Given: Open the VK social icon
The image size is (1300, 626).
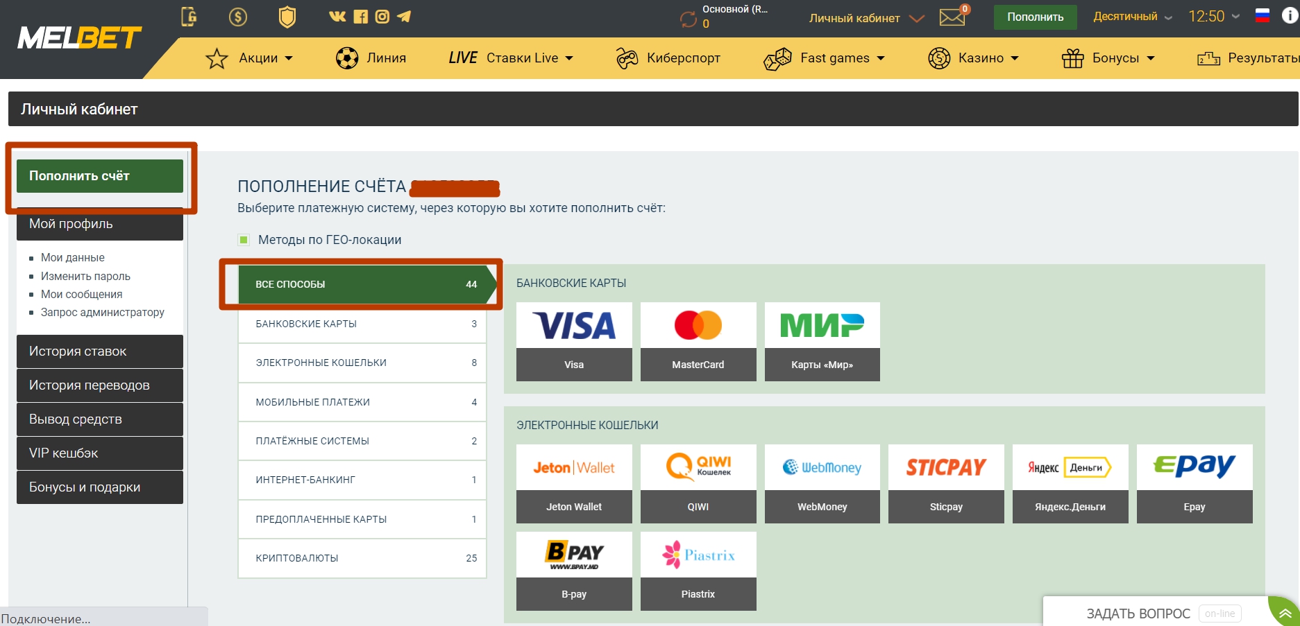Looking at the screenshot, I should pyautogui.click(x=337, y=17).
